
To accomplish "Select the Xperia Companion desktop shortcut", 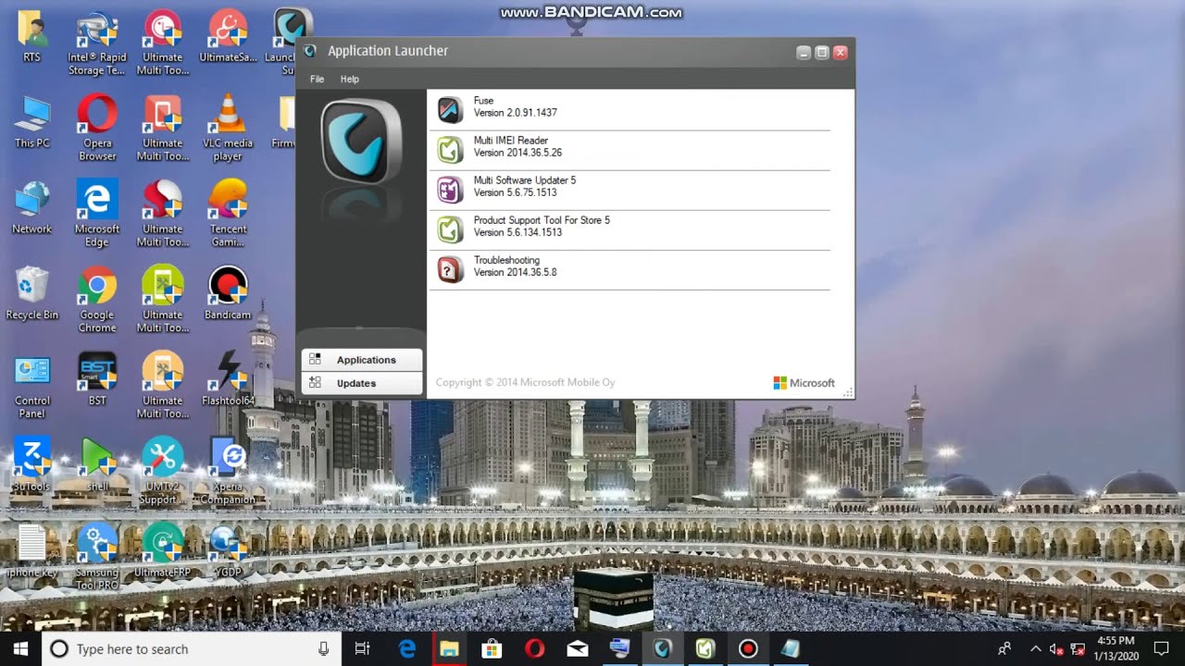I will [x=228, y=472].
